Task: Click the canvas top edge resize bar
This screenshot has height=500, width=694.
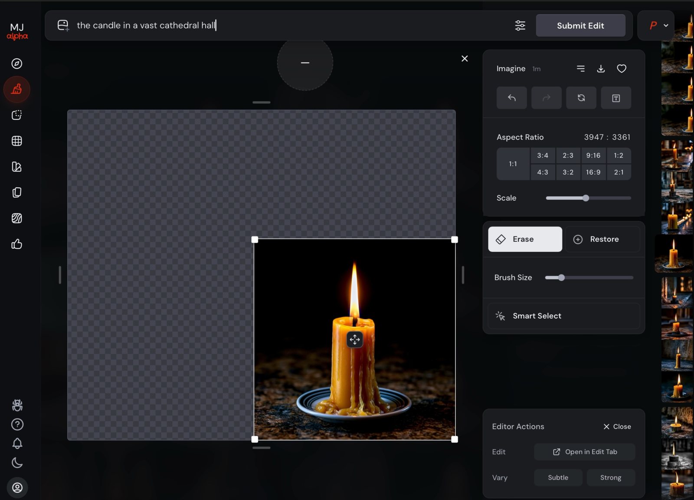Action: 262,102
